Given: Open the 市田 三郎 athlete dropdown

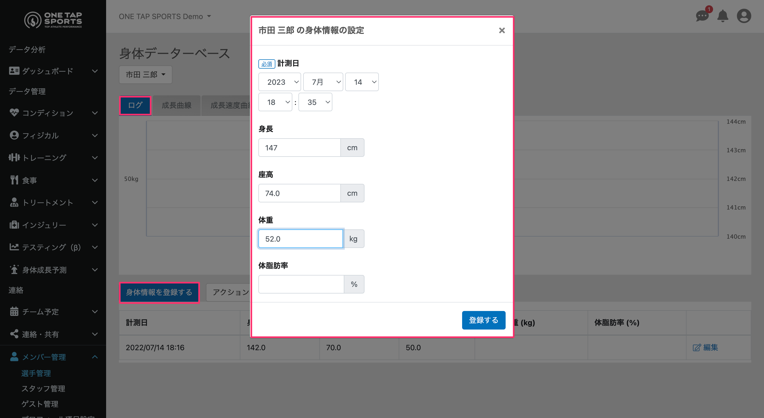Looking at the screenshot, I should [145, 74].
